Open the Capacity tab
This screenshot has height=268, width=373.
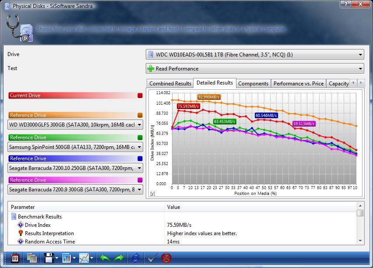pos(338,84)
